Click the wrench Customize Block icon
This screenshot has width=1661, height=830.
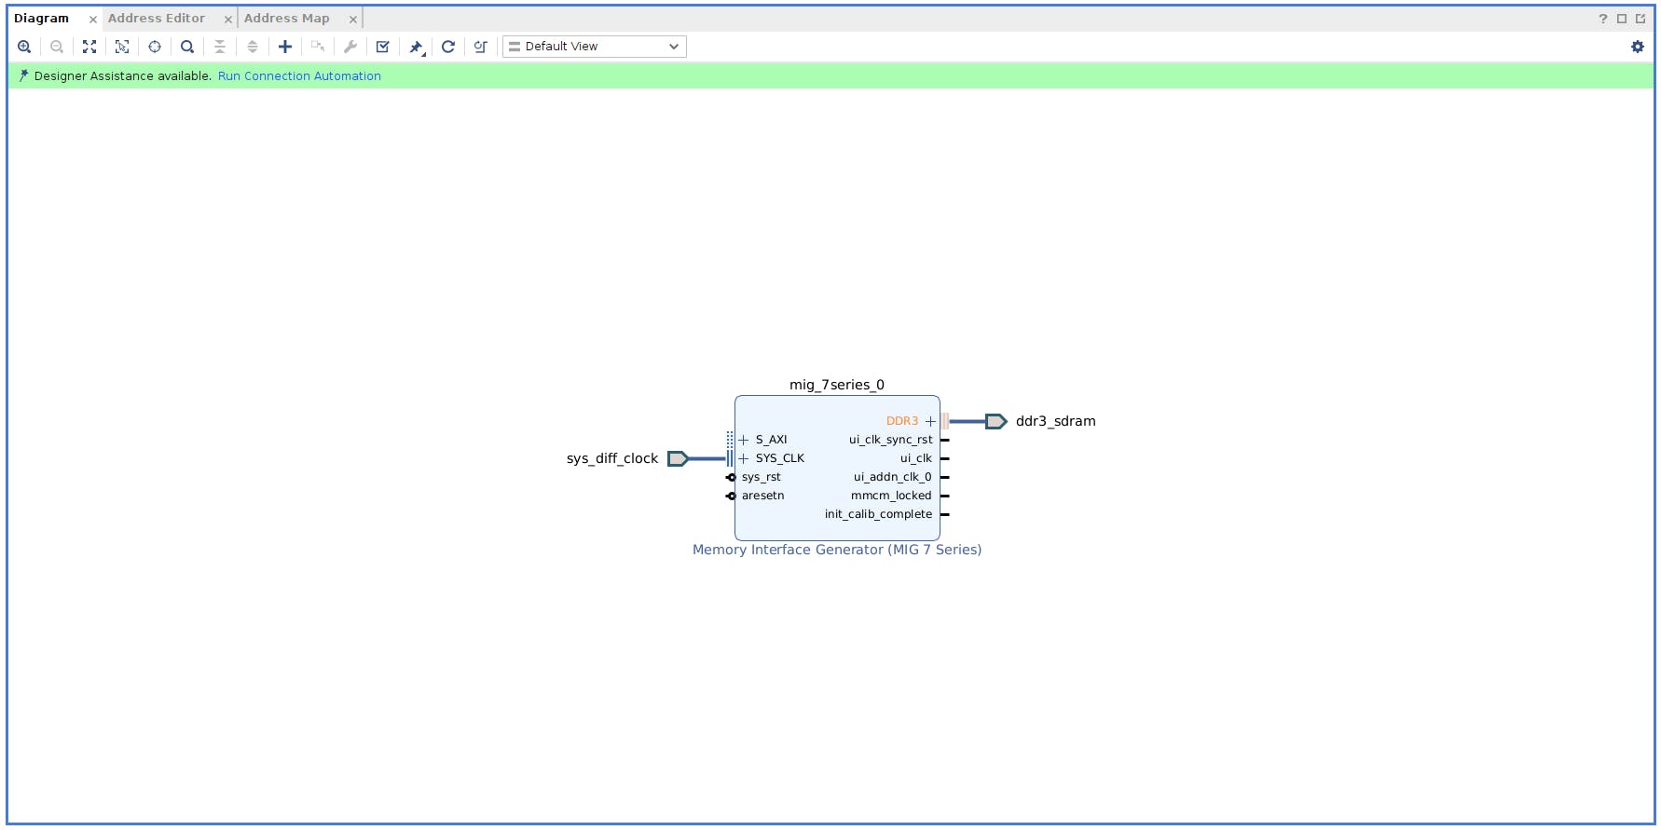click(350, 47)
